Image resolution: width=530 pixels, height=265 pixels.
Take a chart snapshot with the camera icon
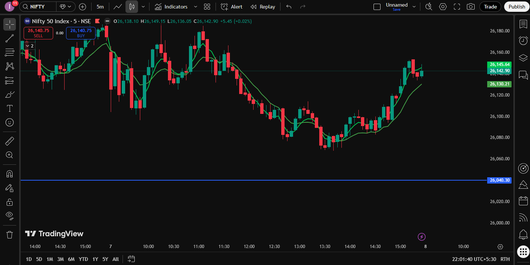[x=470, y=6]
